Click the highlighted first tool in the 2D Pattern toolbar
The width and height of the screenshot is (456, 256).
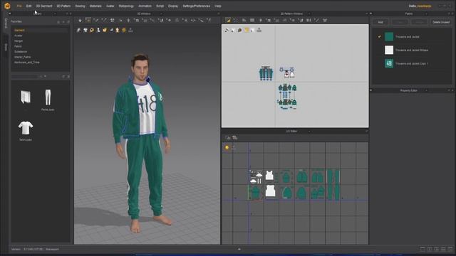[228, 20]
